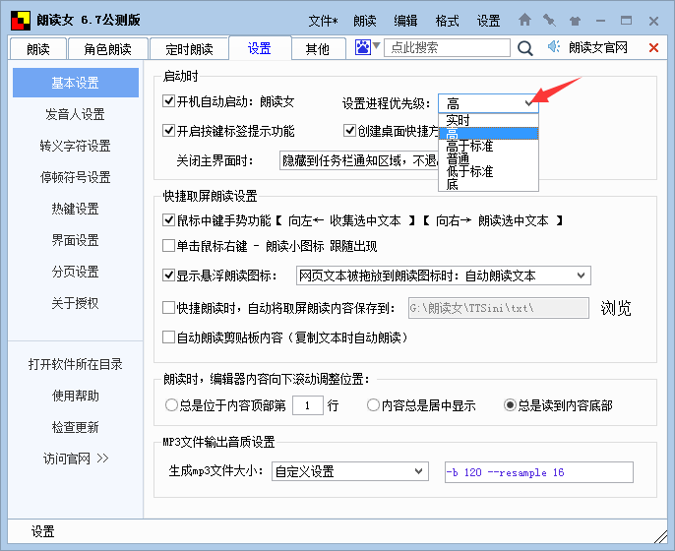Image resolution: width=675 pixels, height=551 pixels.
Task: Choose 普通 from the priority dropdown list
Action: coord(457,158)
